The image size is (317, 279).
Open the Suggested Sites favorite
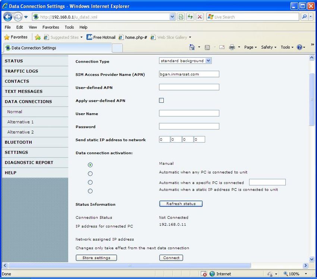coord(63,37)
